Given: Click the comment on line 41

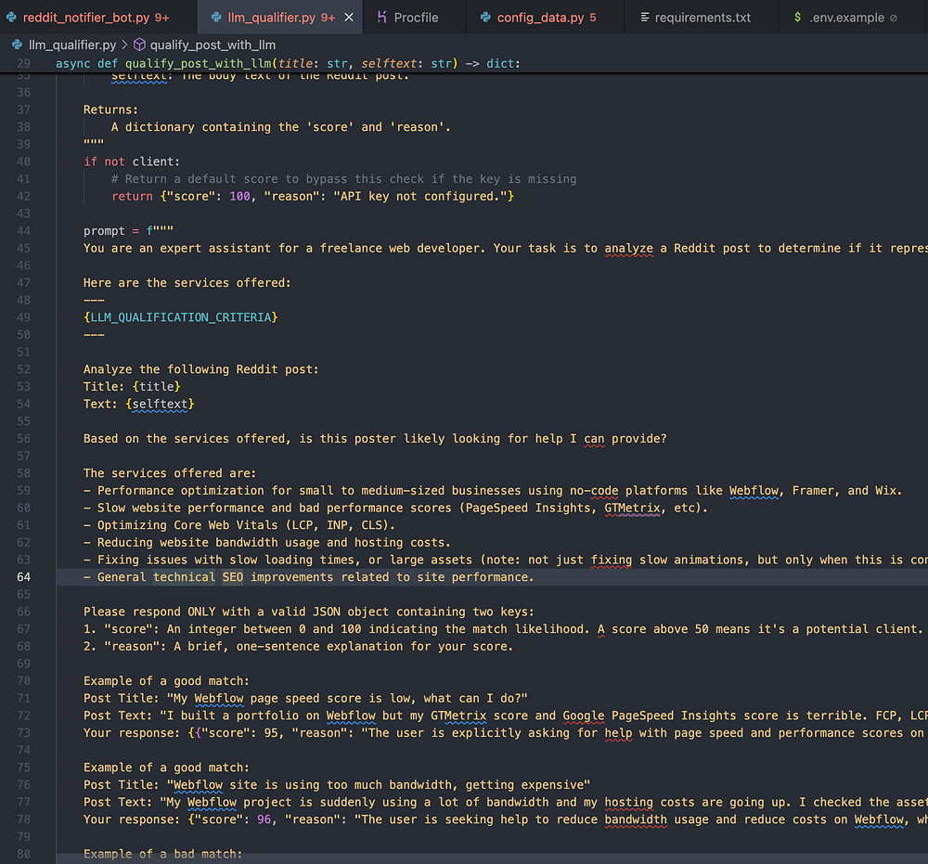Looking at the screenshot, I should tap(344, 179).
